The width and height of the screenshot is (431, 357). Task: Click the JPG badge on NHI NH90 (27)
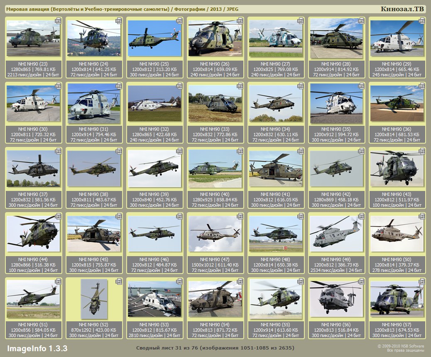301,21
